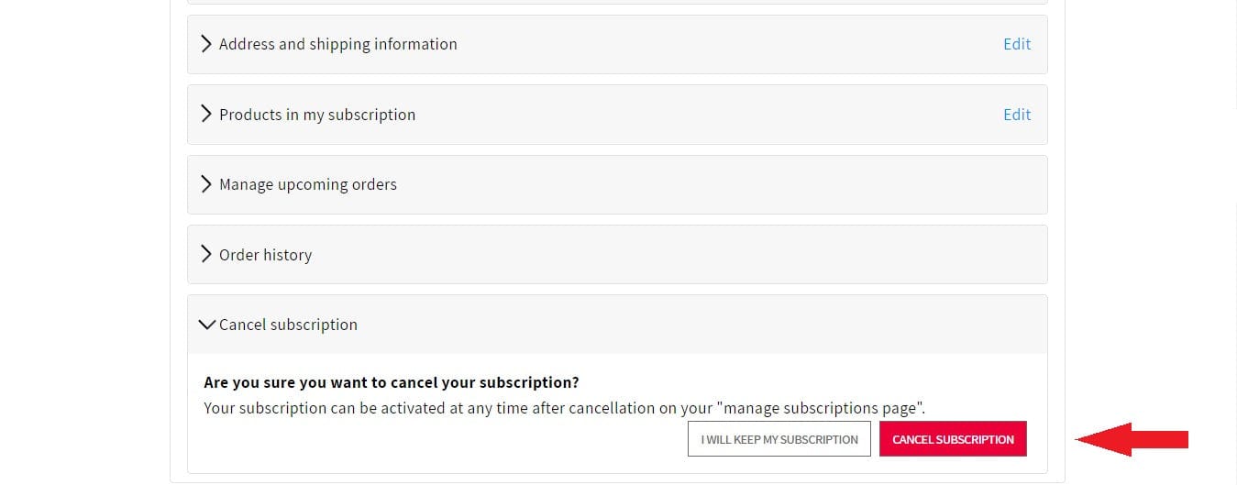The height and width of the screenshot is (485, 1237).
Task: Click the red arrow pointing at Cancel Subscription
Action: coord(1132,439)
